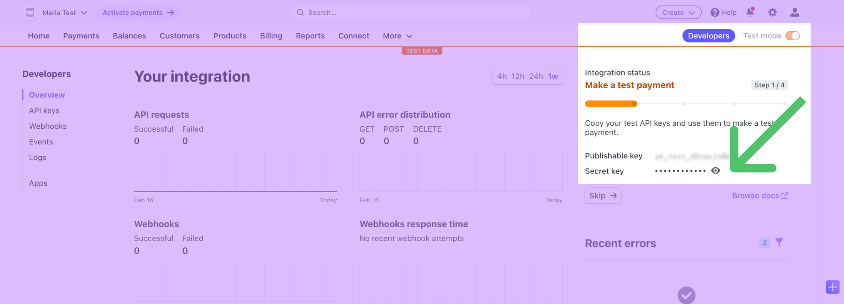Click the Recent errors count badge 2
The image size is (844, 304).
tap(765, 243)
